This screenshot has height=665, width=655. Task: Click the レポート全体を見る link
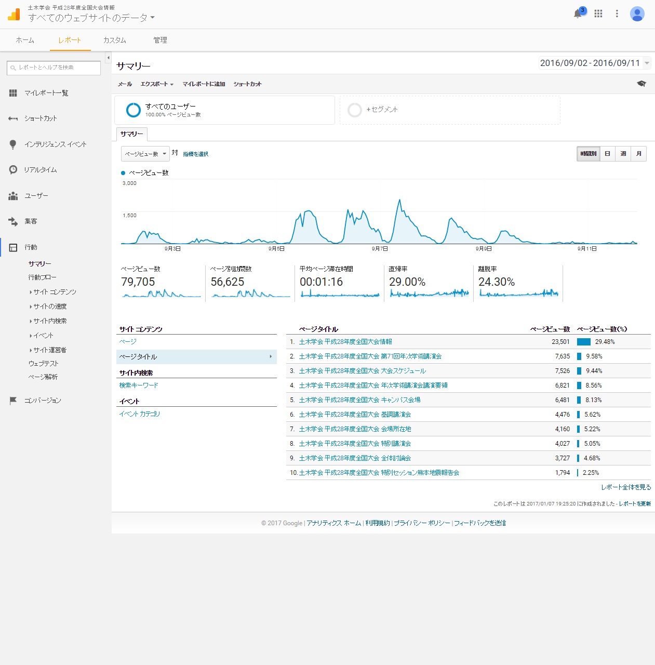tap(625, 487)
